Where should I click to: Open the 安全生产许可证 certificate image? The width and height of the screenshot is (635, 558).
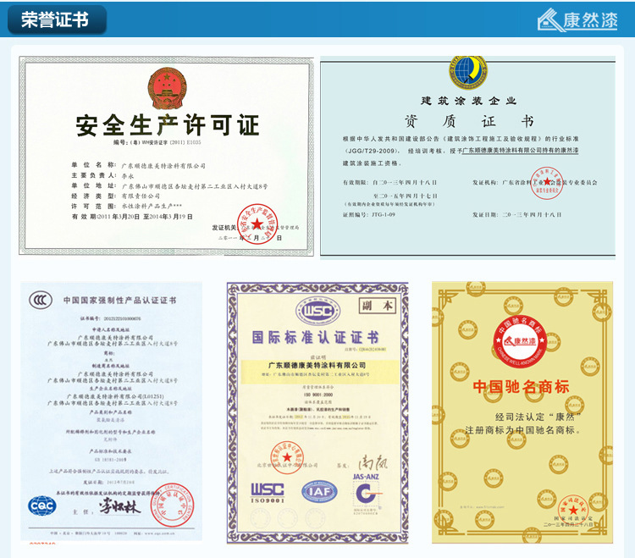pos(166,156)
